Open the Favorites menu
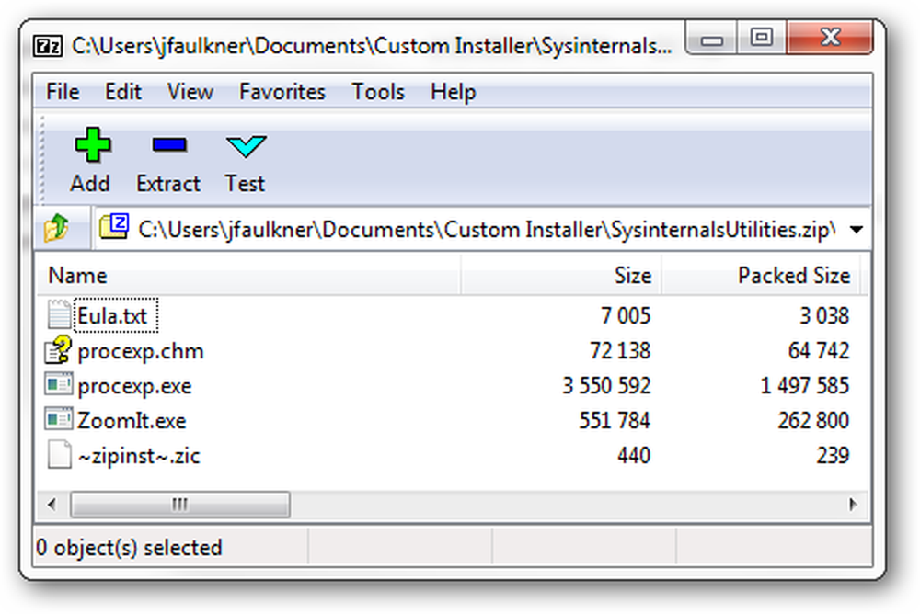 [x=282, y=92]
